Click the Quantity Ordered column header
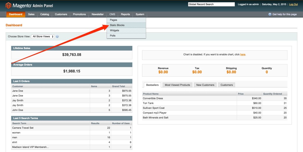303x152 pixels. (x=275, y=94)
